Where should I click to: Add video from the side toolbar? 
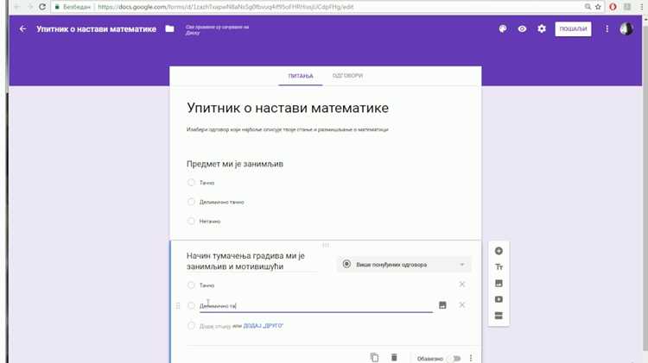[499, 299]
